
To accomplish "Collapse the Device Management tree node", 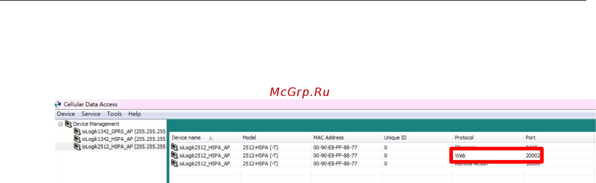I will coord(60,124).
